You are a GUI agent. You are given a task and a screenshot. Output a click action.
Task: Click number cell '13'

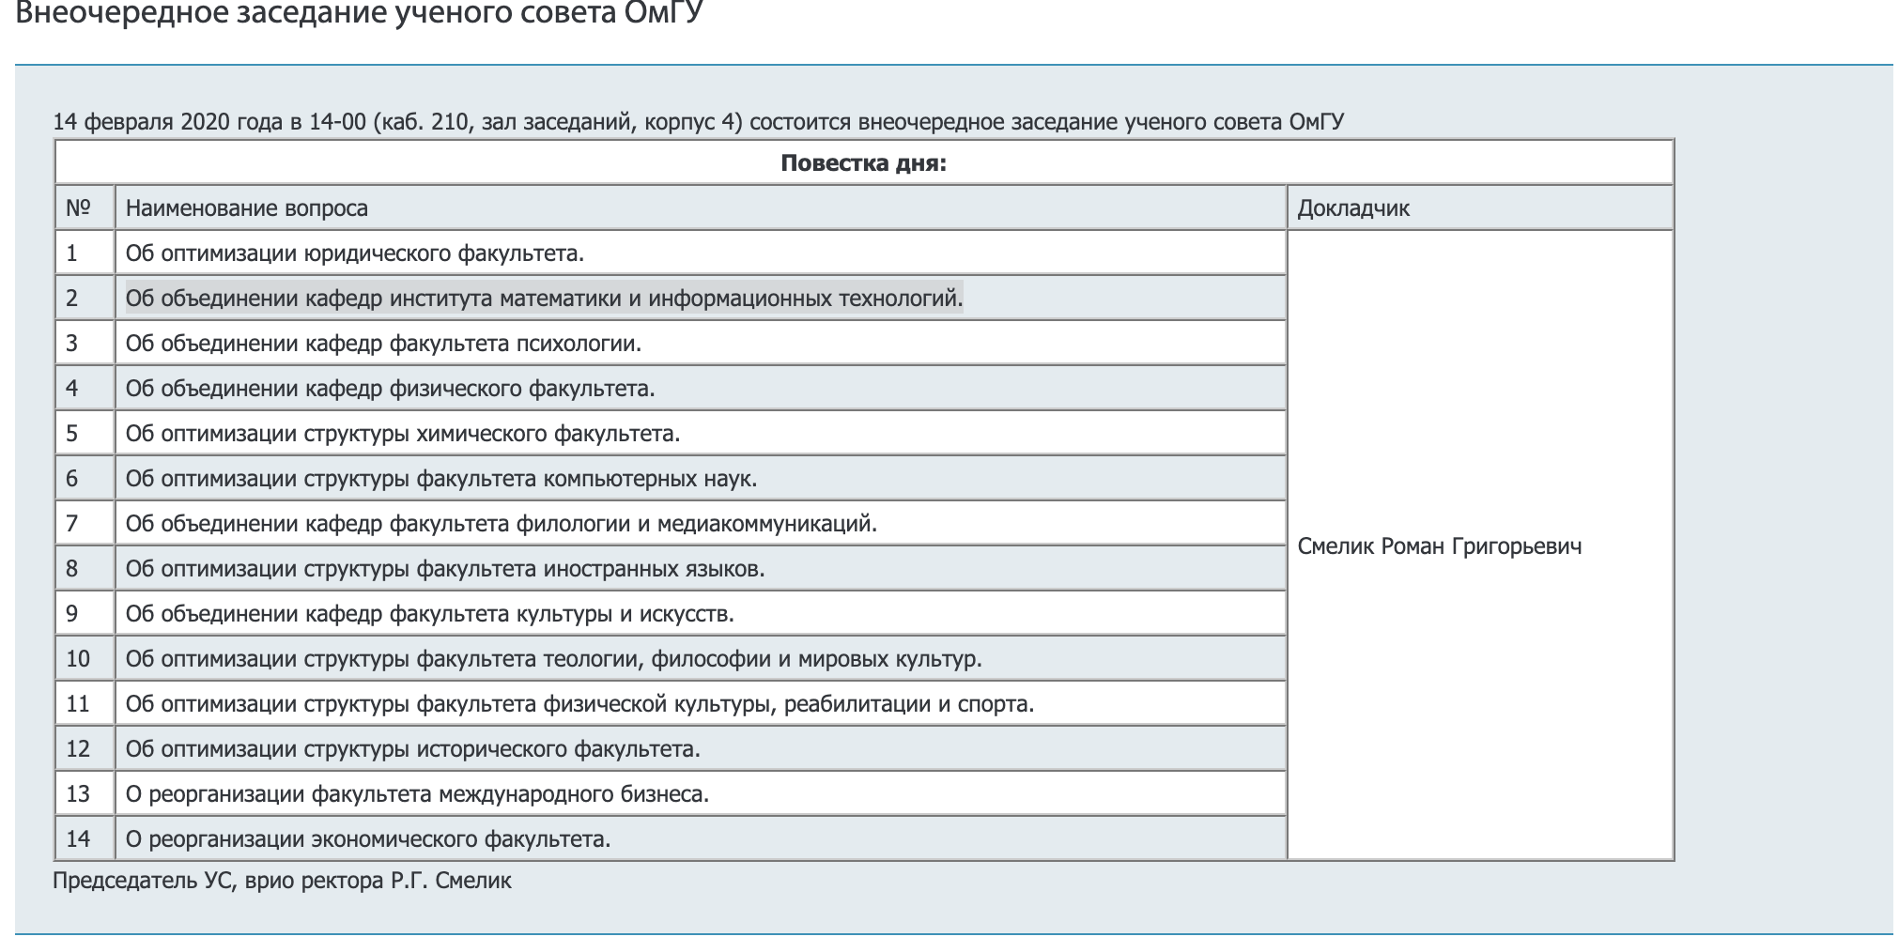coord(85,793)
